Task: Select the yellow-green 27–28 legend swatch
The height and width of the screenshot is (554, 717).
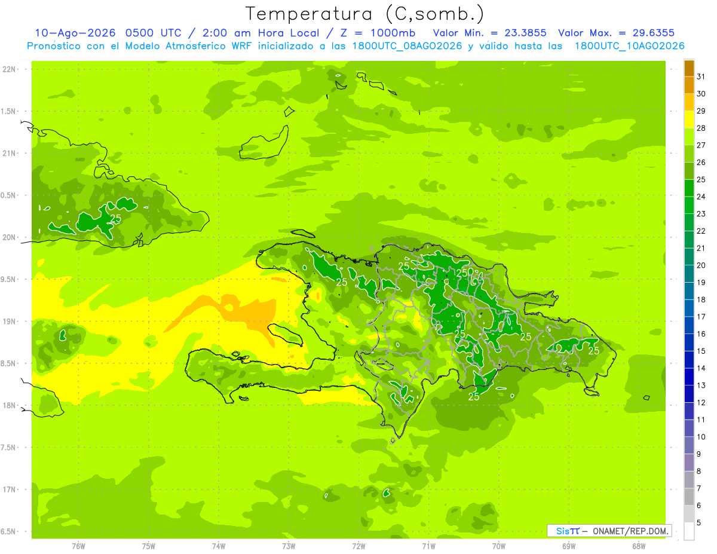Action: click(x=689, y=137)
